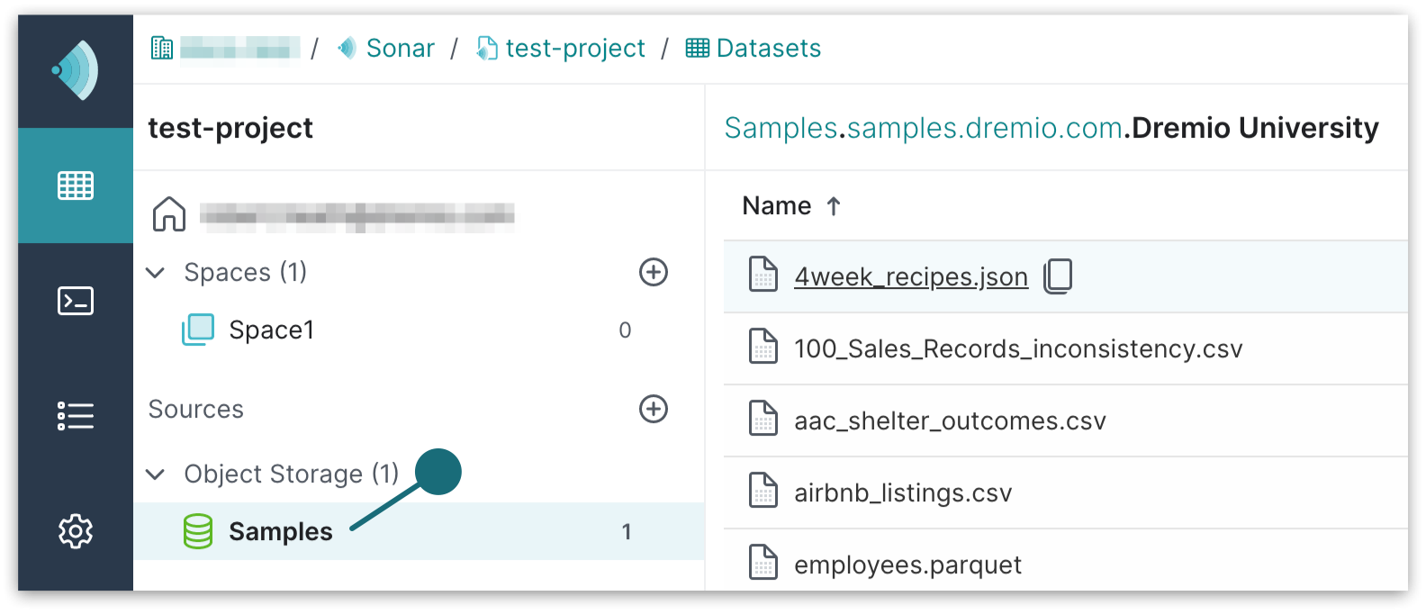
Task: Click the add Source plus icon
Action: tap(653, 409)
